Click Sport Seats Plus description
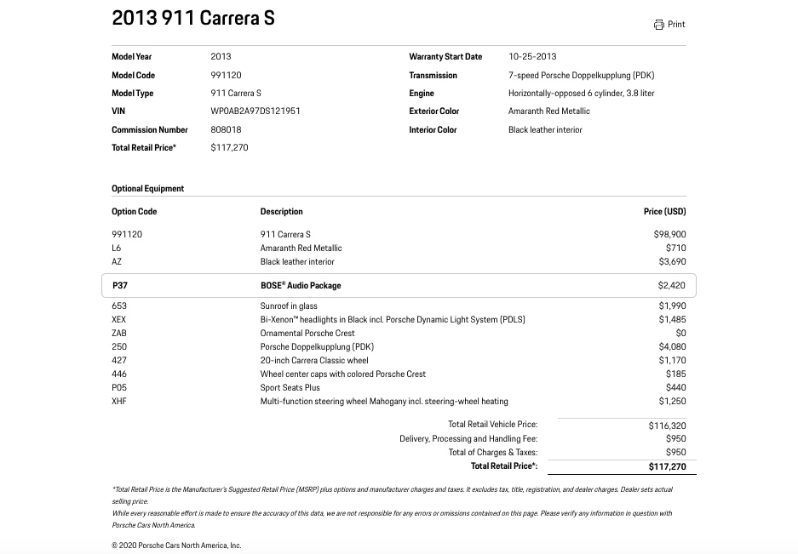Viewport: 798px width, 554px height. point(290,388)
